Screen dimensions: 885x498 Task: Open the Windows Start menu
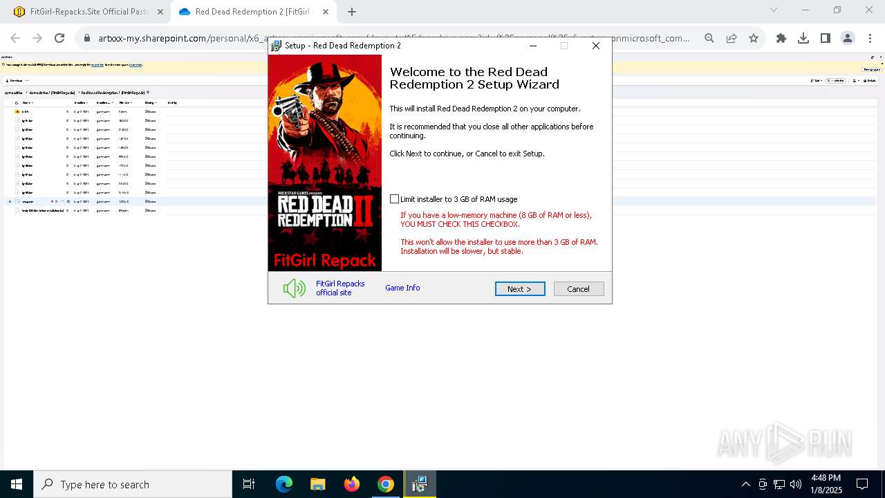coord(17,484)
